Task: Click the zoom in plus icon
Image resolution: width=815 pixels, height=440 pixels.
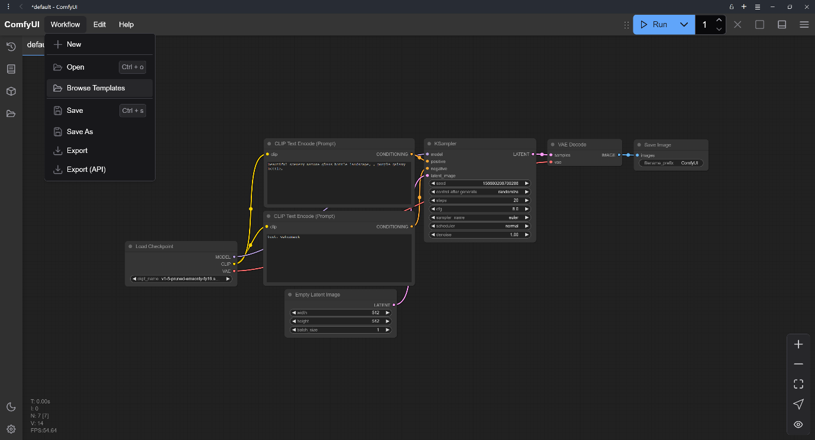Action: coord(798,344)
